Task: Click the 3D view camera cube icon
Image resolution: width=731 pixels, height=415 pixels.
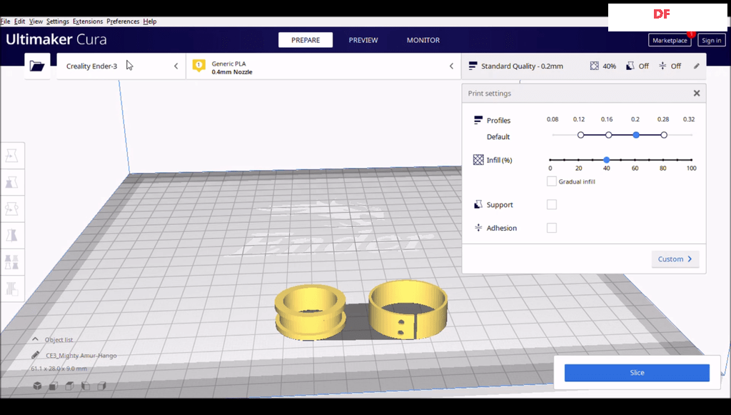Action: [x=37, y=386]
